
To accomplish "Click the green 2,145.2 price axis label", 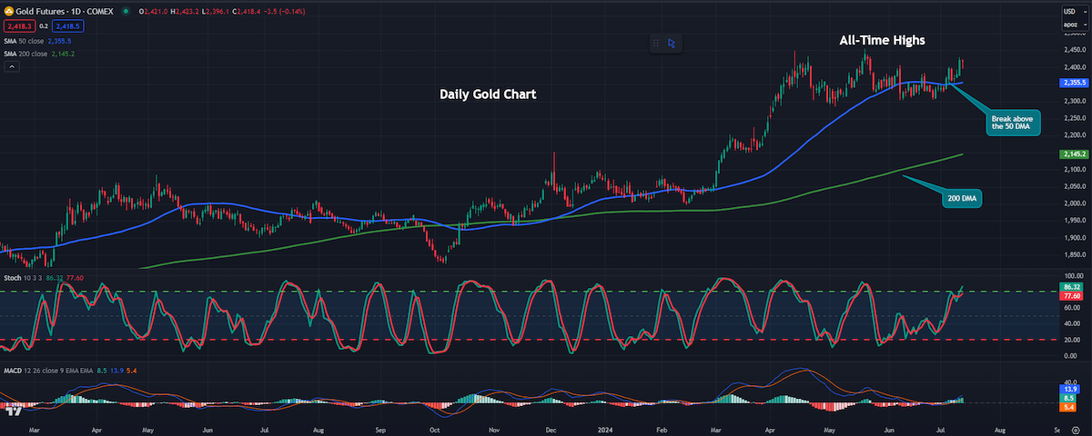I will 1074,154.
